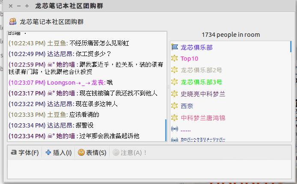Open the 字体(F) font menu
The height and width of the screenshot is (184, 297).
point(25,153)
